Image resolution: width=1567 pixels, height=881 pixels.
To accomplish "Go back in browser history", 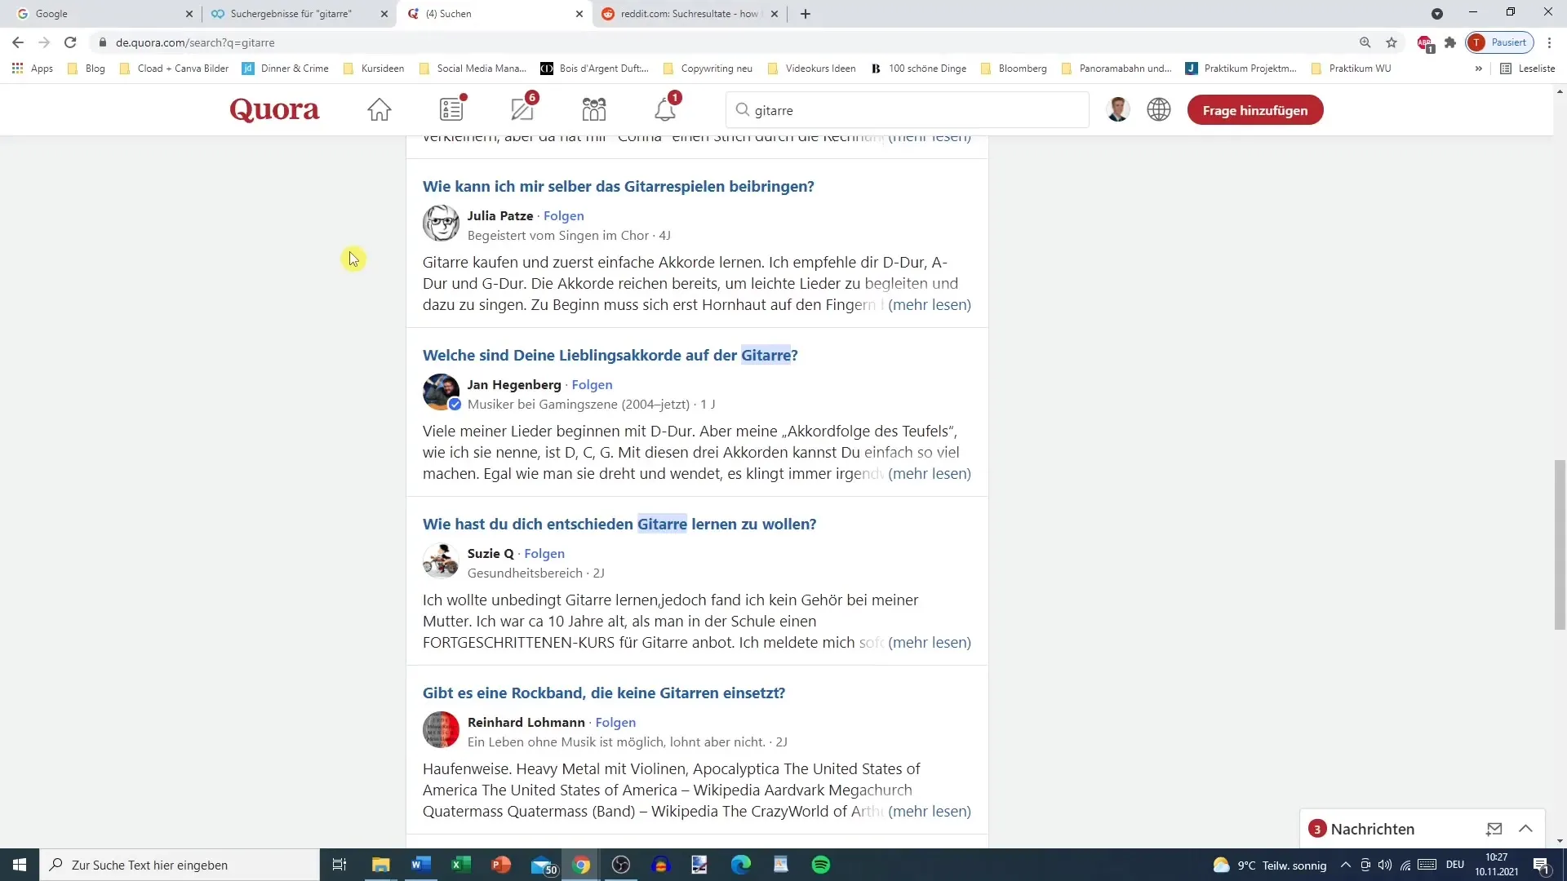I will (x=18, y=42).
